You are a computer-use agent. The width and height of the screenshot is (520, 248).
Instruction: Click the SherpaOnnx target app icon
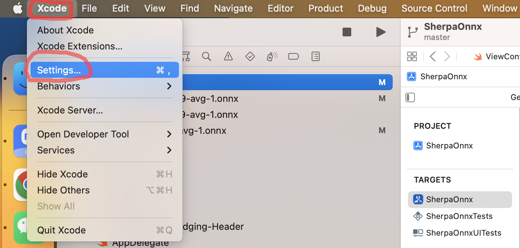point(418,199)
